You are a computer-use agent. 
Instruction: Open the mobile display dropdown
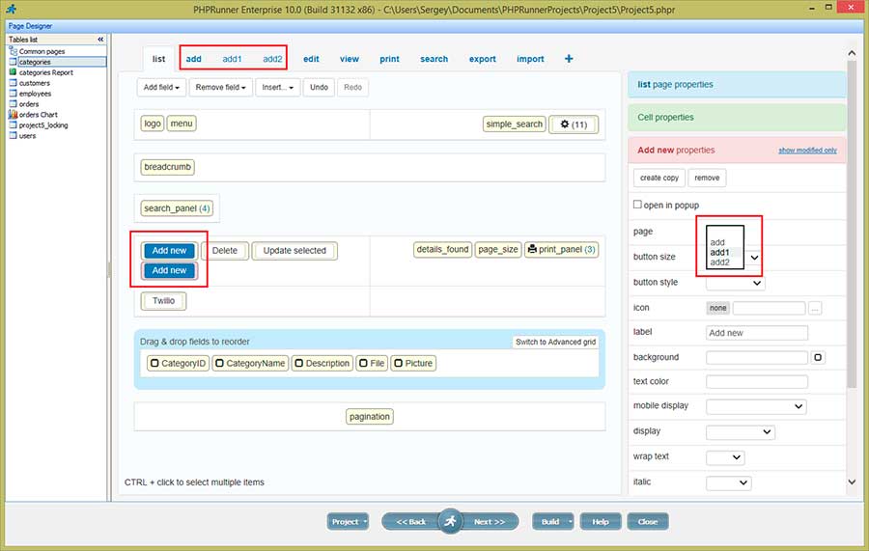point(755,406)
